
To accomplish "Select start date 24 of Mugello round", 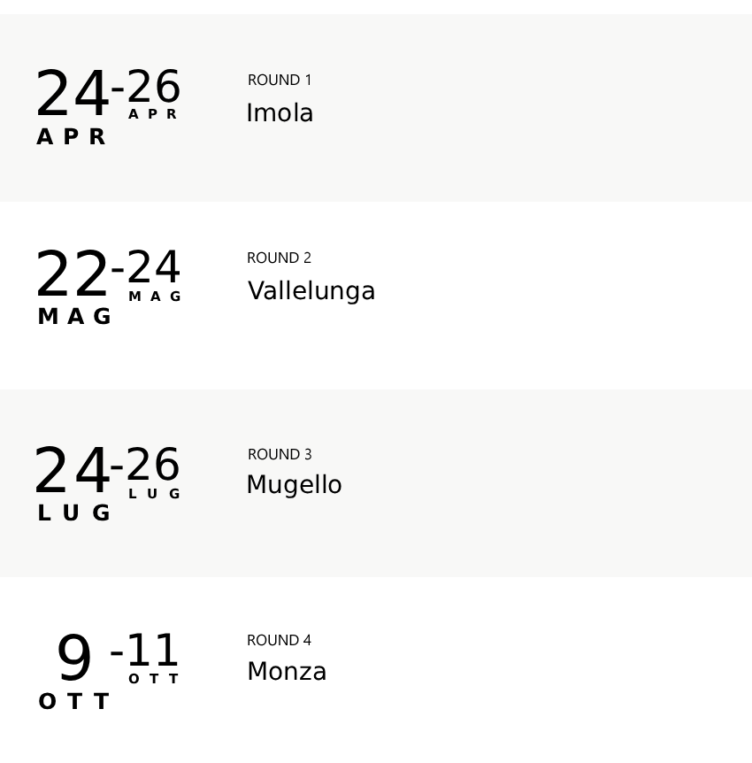I will (x=72, y=471).
